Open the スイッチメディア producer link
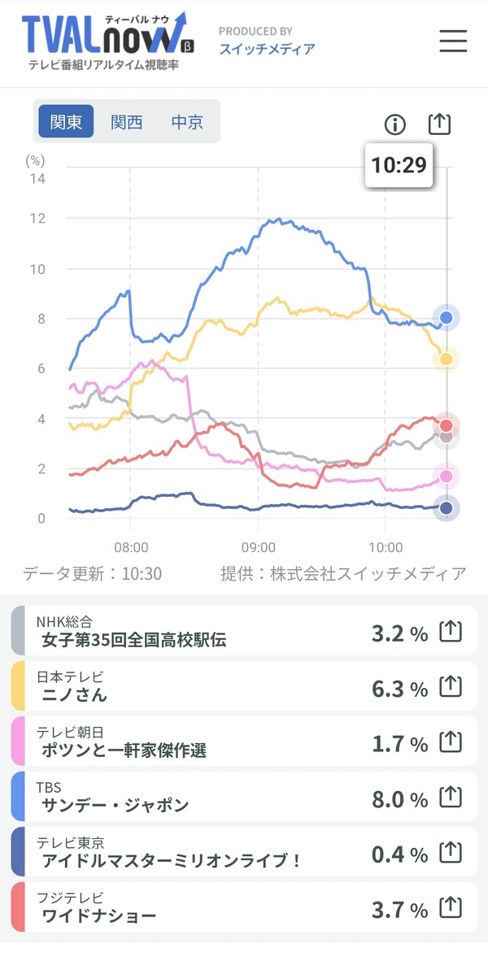The width and height of the screenshot is (488, 957). pyautogui.click(x=267, y=48)
